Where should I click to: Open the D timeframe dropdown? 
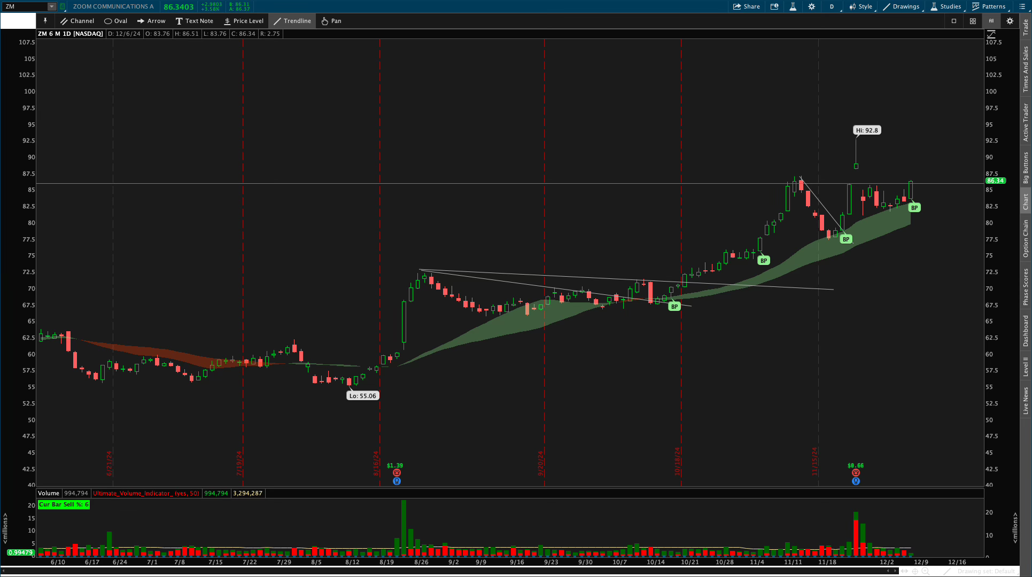click(x=832, y=6)
